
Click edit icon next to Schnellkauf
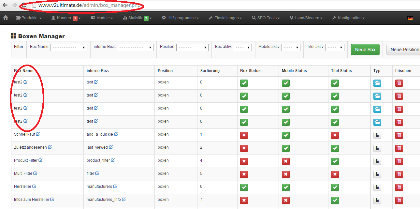38,134
